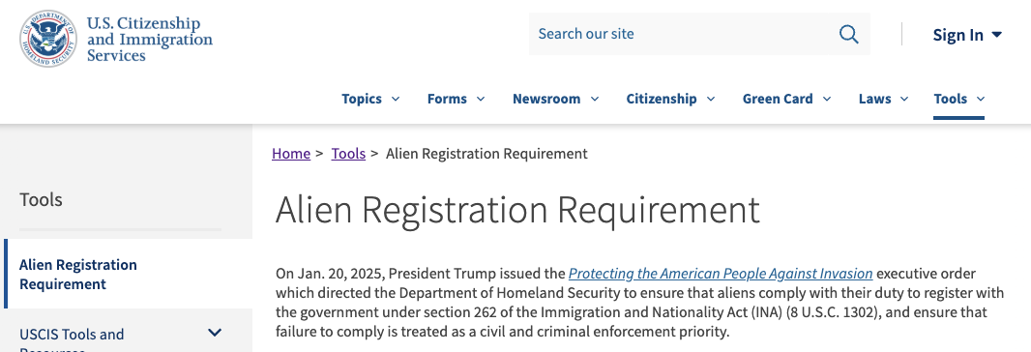Open the Sign In dropdown arrow
The image size is (1031, 352).
997,35
